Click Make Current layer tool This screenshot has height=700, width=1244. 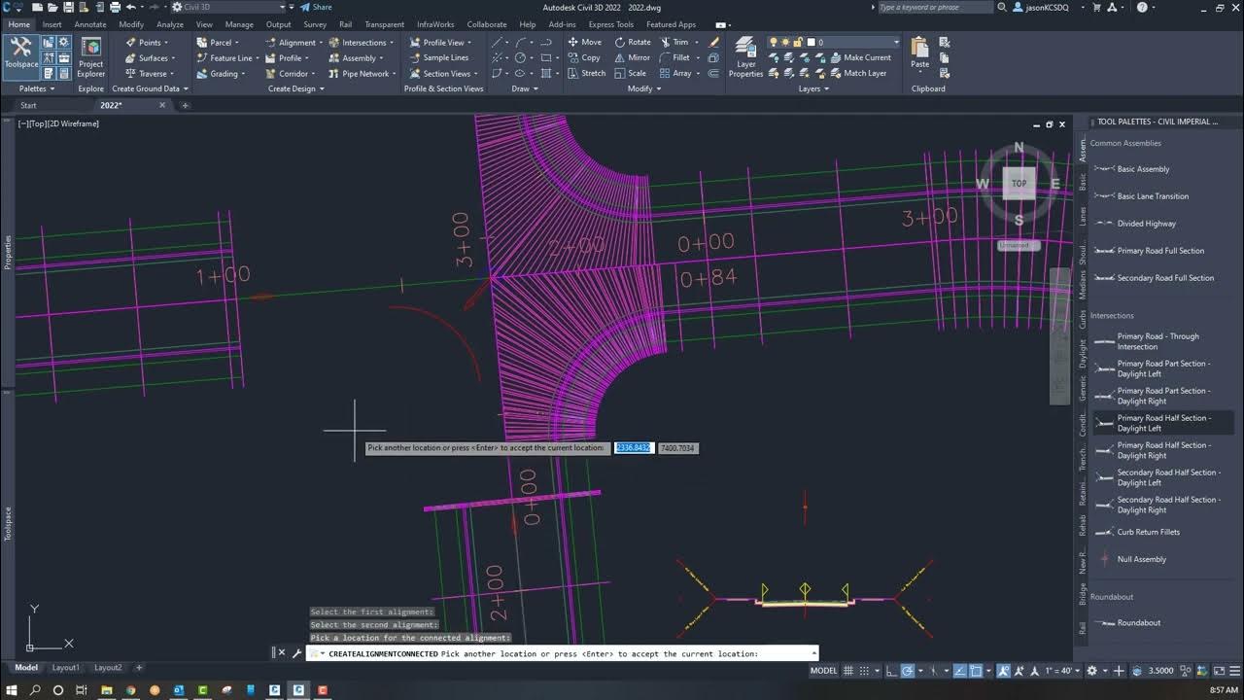point(859,57)
